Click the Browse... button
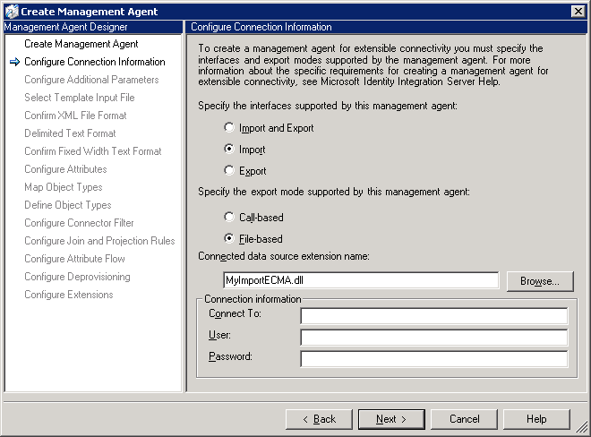 [x=540, y=281]
